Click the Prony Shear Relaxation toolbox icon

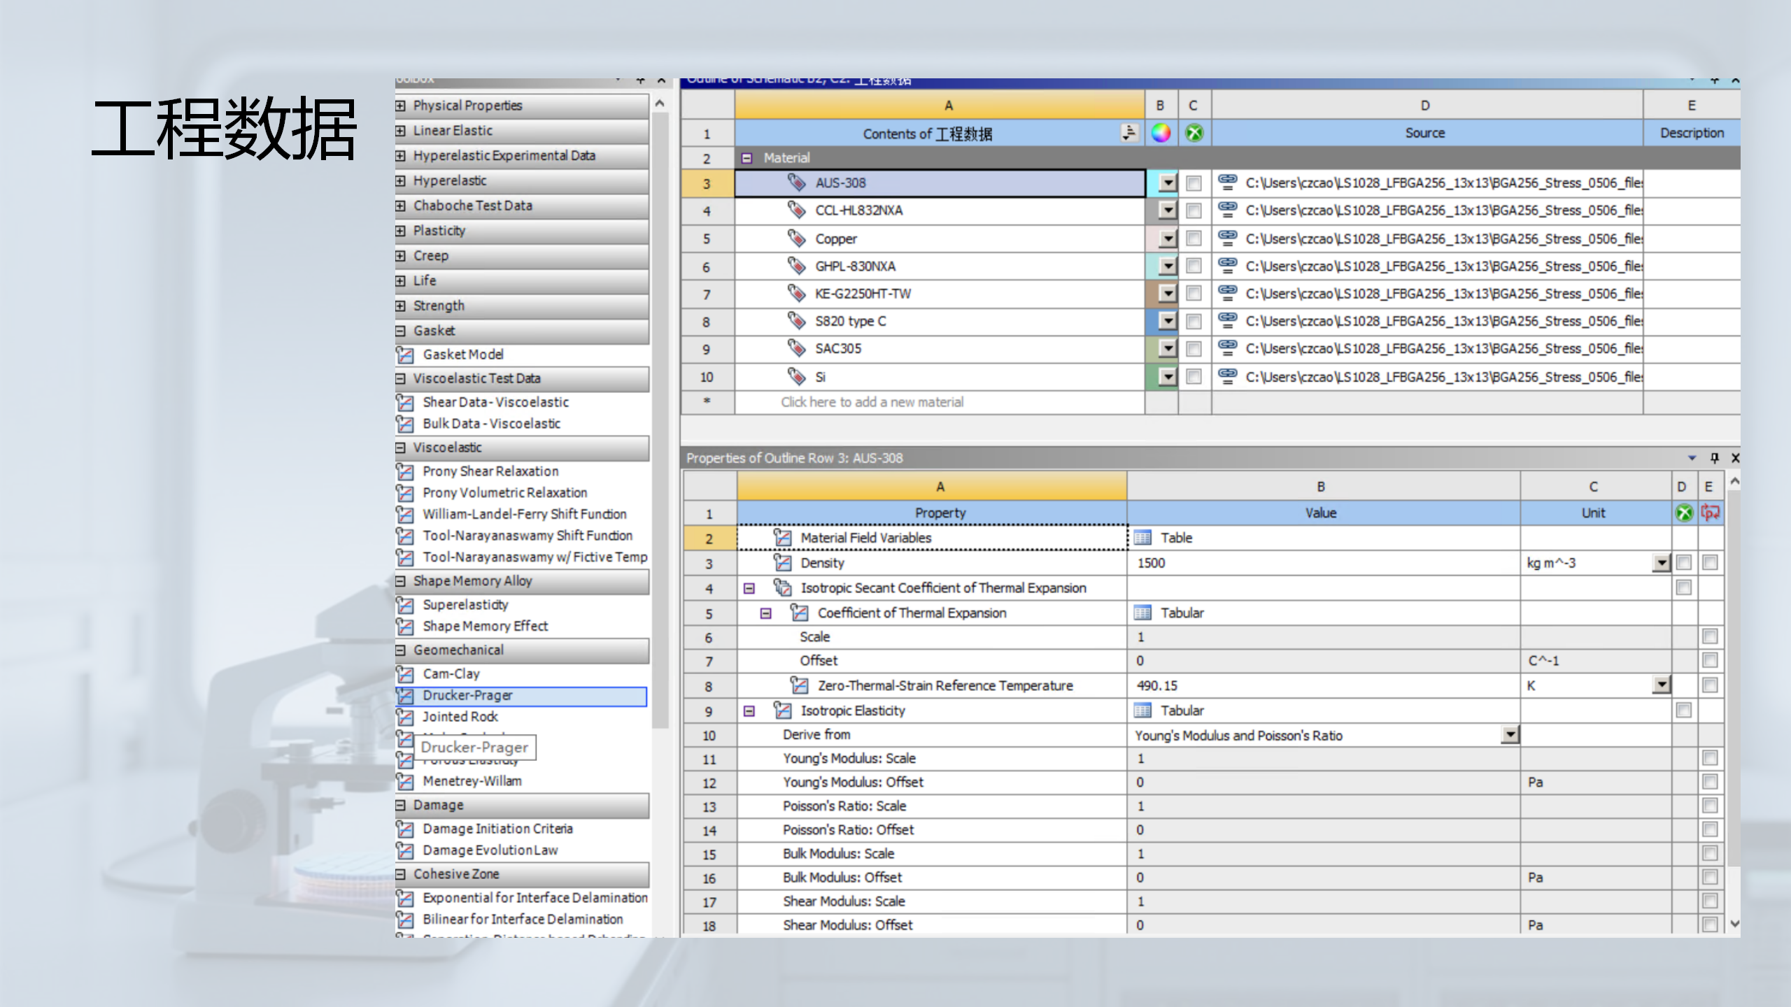[x=405, y=472]
